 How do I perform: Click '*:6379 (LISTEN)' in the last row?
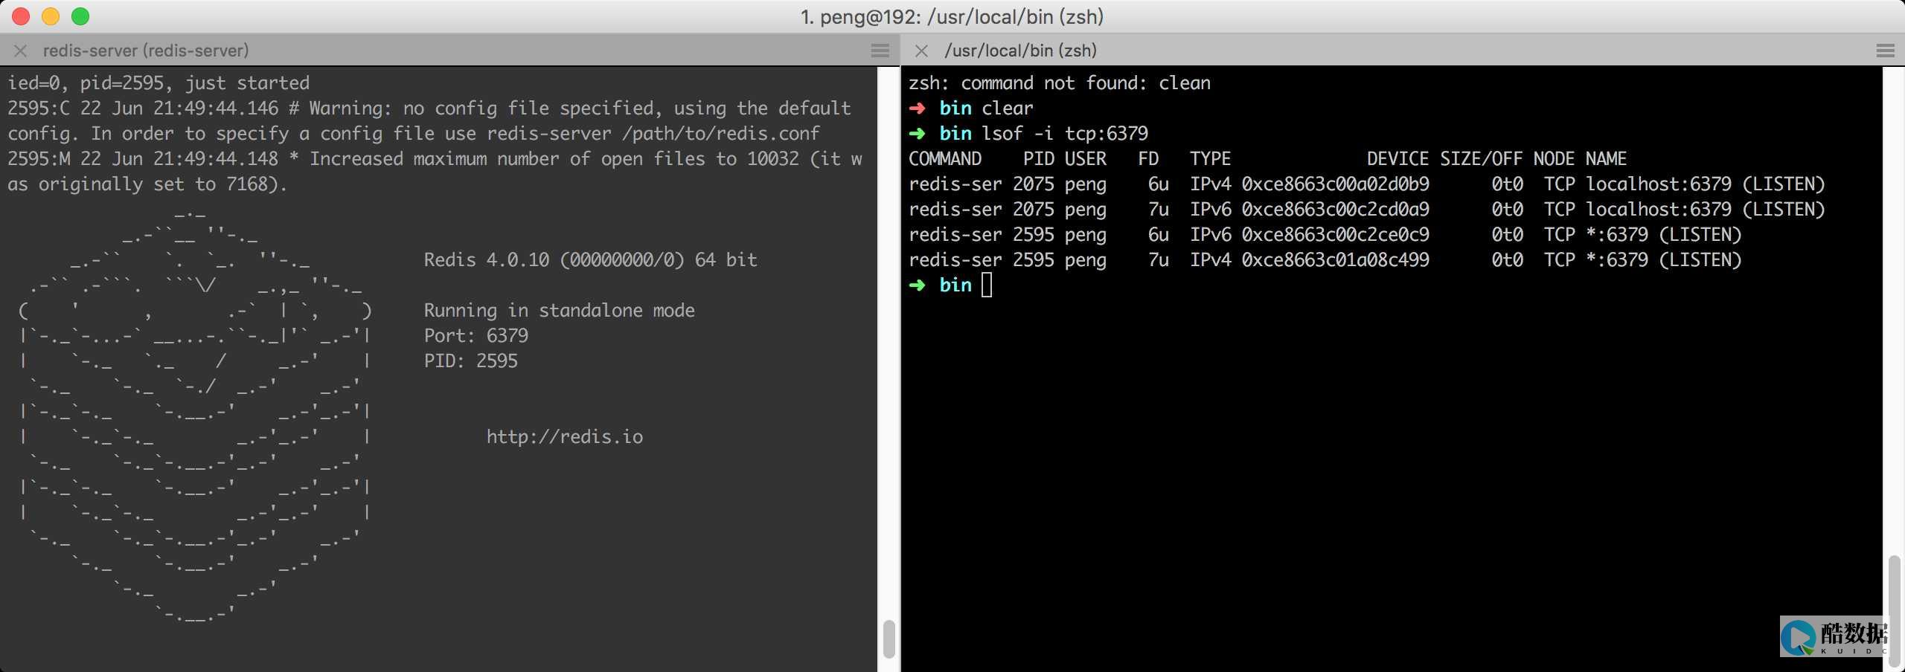[1663, 259]
